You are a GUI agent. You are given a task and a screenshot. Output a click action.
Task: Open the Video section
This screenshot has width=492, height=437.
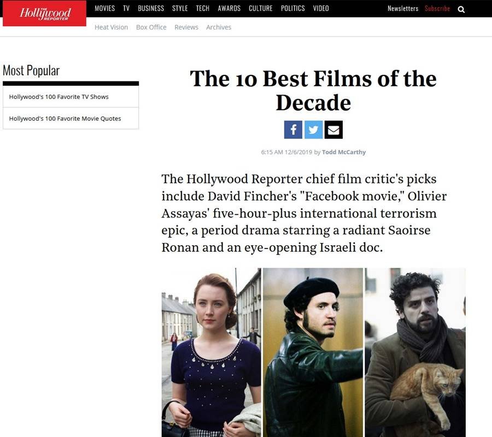tap(321, 8)
